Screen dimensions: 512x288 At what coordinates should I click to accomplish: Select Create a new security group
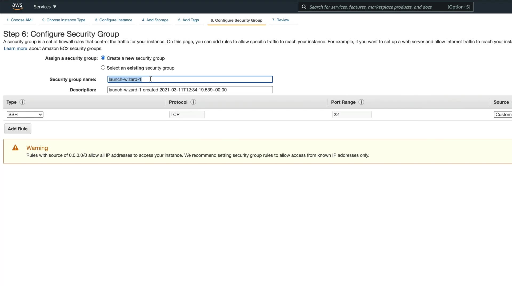click(103, 58)
